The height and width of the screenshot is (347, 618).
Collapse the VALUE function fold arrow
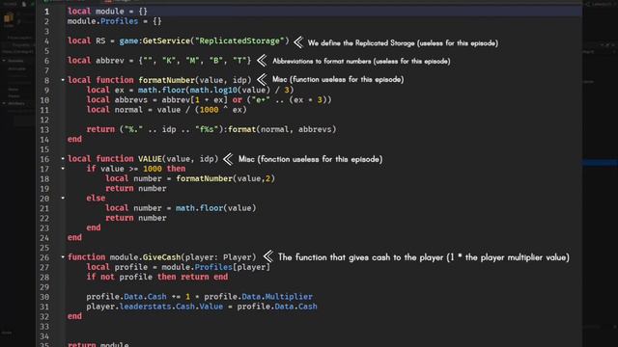63,158
